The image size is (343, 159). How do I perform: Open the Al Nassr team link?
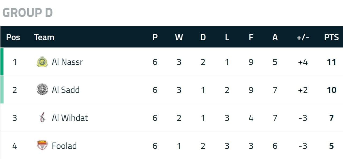point(67,62)
